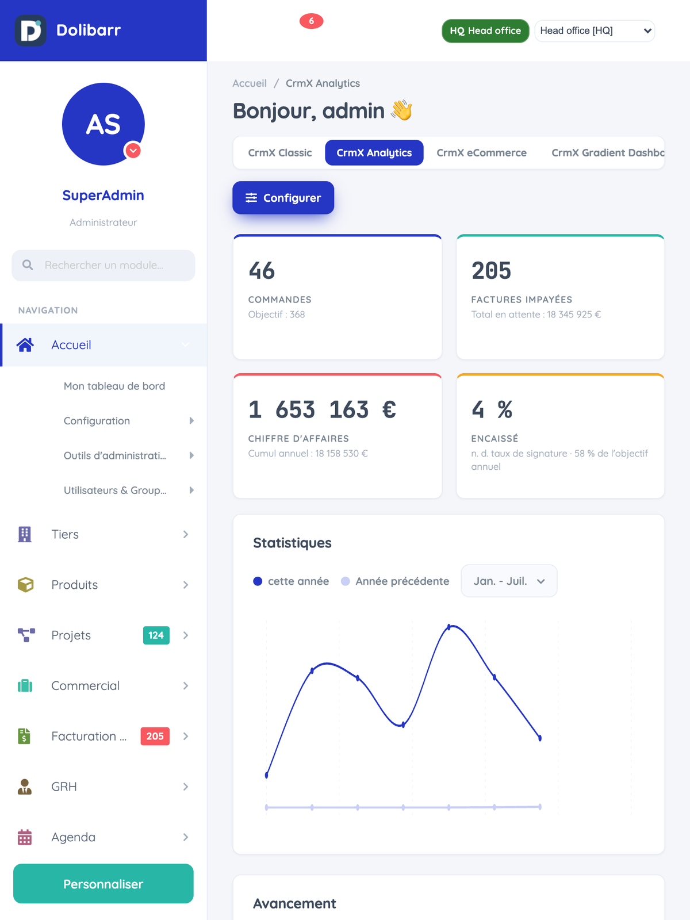Image resolution: width=690 pixels, height=920 pixels.
Task: Click the Configurer button
Action: (x=283, y=198)
